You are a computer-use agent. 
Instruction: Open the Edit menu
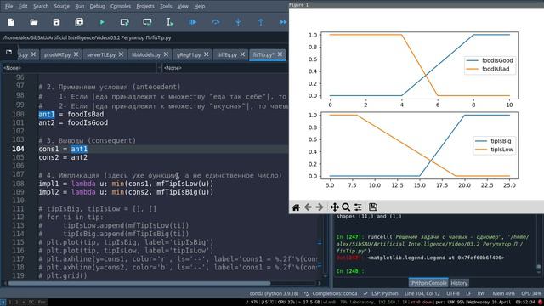23,6
